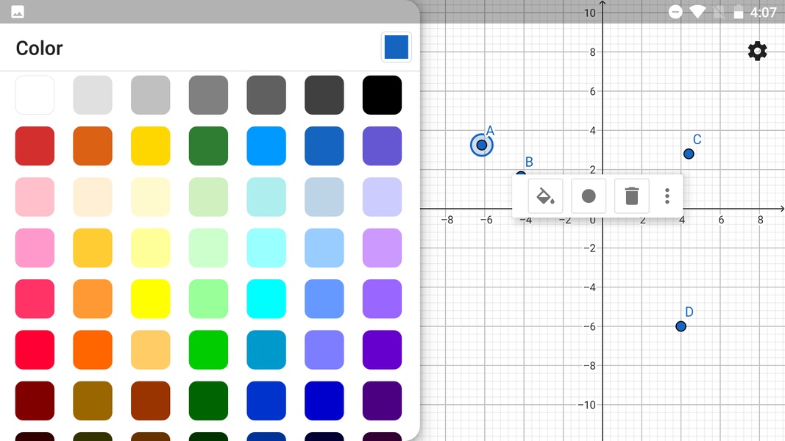Viewport: 785px width, 441px height.
Task: Select the pale cream yellow pastel swatch
Action: point(150,197)
